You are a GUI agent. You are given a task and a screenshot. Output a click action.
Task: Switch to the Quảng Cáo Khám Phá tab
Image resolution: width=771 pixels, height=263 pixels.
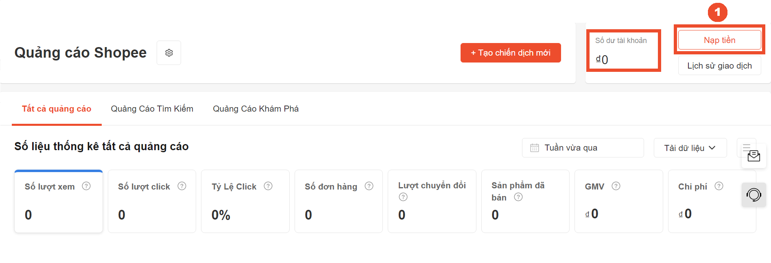(x=256, y=109)
